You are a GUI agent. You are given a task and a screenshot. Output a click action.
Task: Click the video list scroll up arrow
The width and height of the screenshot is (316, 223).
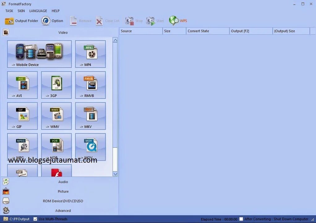pyautogui.click(x=115, y=40)
